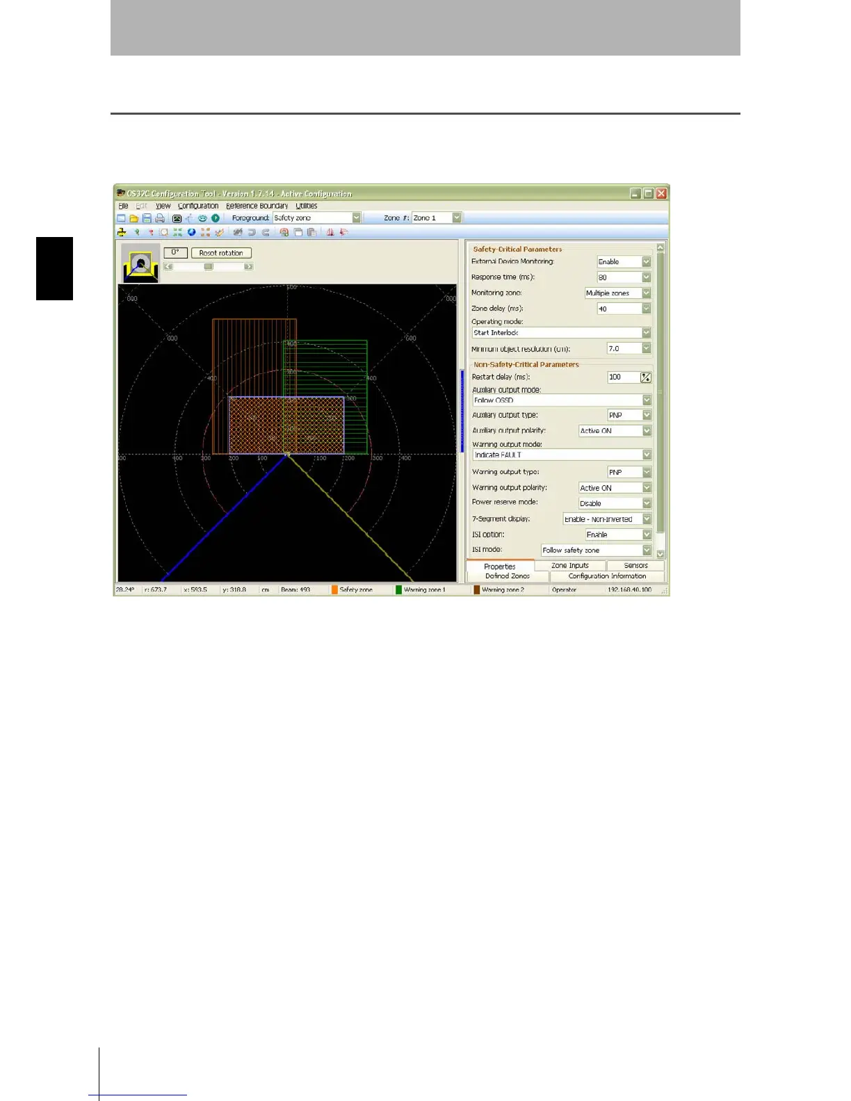
Task: Click the Open folder icon
Action: [x=134, y=218]
